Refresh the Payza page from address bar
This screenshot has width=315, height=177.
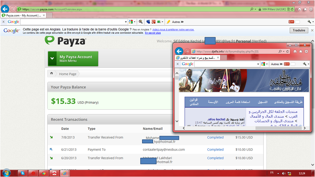(x=292, y=9)
